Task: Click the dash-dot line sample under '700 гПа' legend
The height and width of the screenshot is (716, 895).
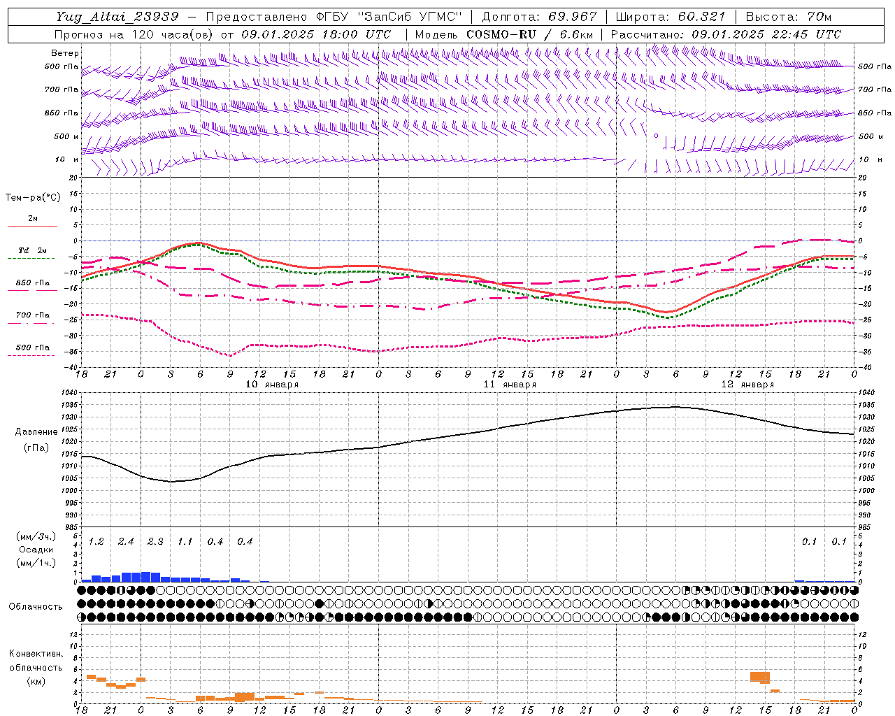Action: pyautogui.click(x=32, y=323)
